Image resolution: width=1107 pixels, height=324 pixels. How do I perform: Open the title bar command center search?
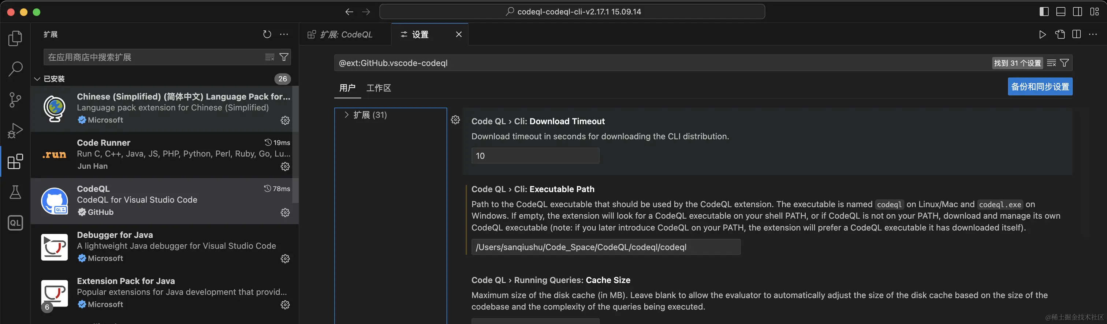point(572,12)
